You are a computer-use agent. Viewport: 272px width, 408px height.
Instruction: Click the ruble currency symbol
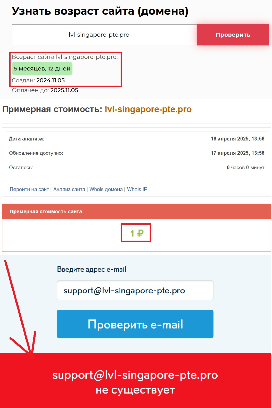click(140, 233)
